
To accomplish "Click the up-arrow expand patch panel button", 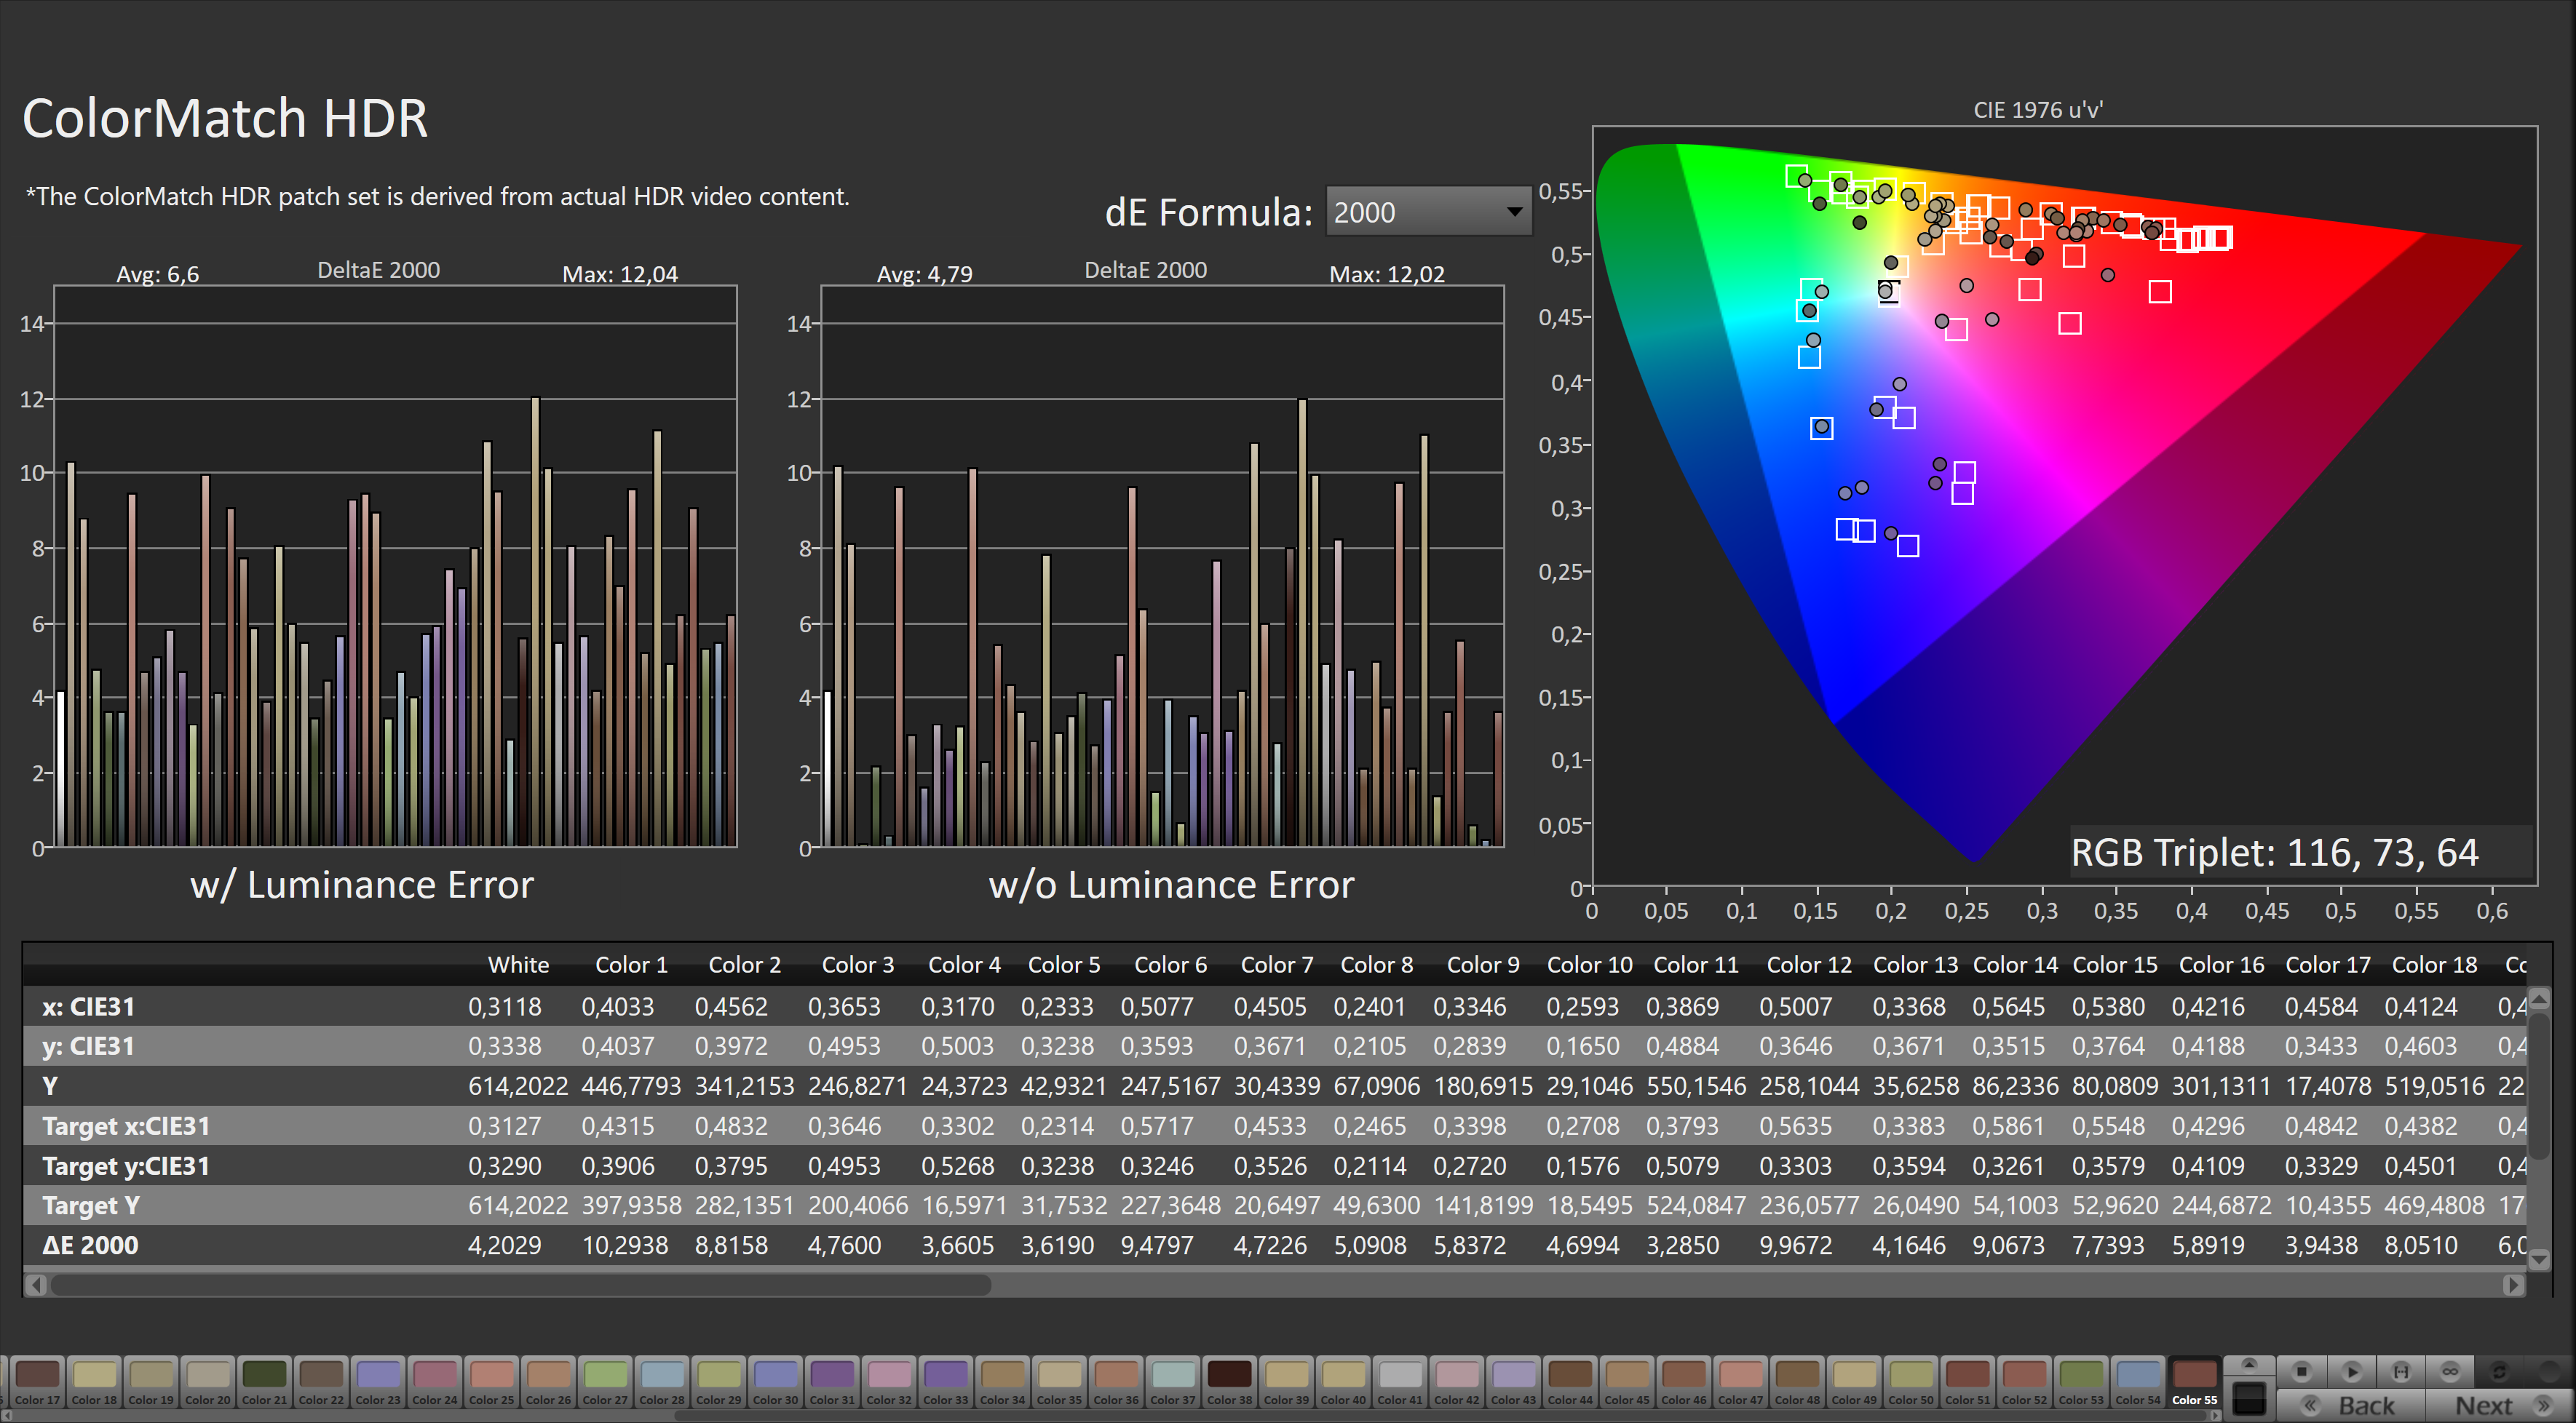I will coord(2249,1364).
